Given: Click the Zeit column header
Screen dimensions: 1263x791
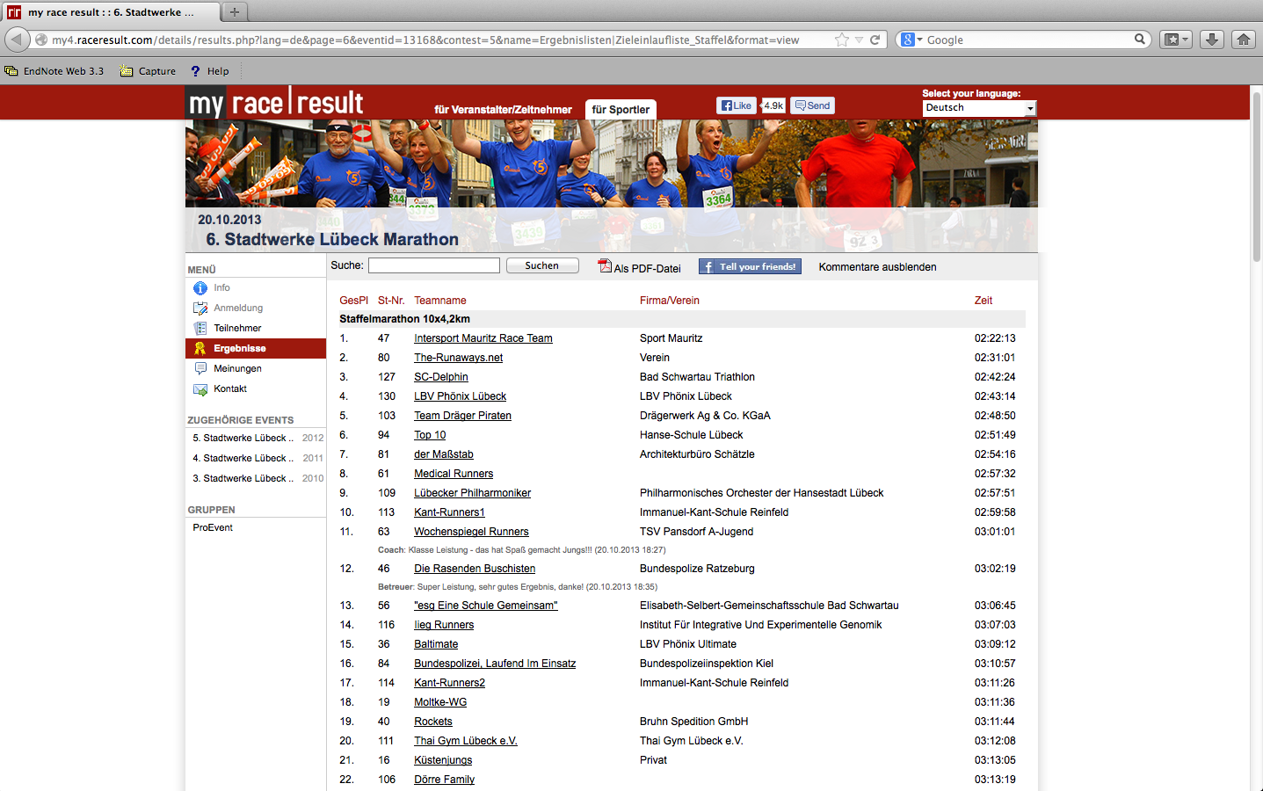Looking at the screenshot, I should pos(983,301).
